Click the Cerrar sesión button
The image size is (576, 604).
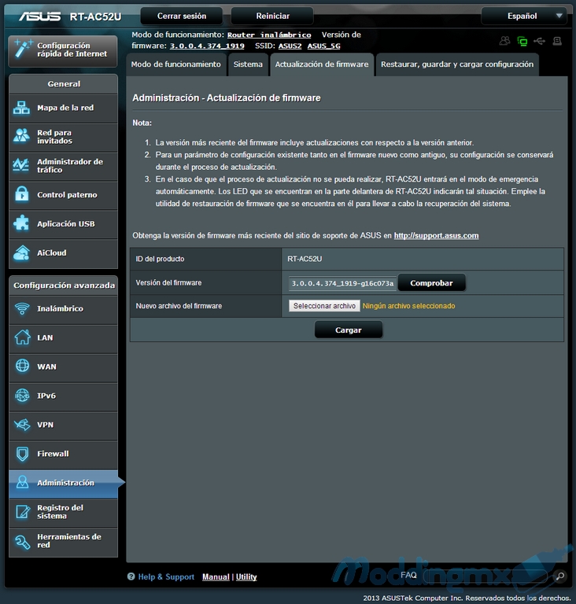[x=182, y=17]
